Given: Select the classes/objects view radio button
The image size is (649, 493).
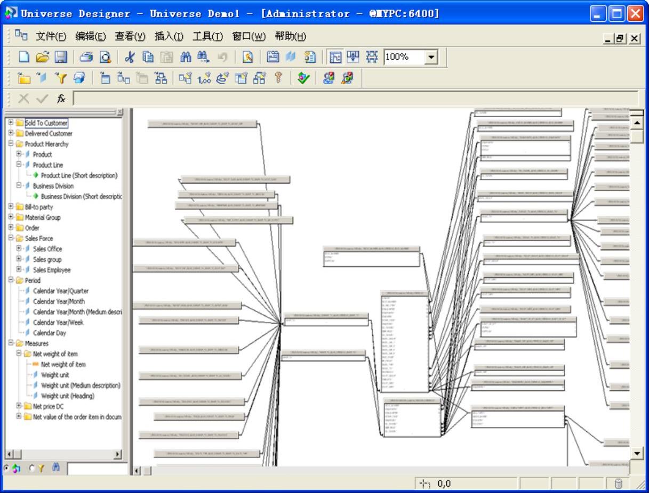Looking at the screenshot, I should tap(6, 469).
